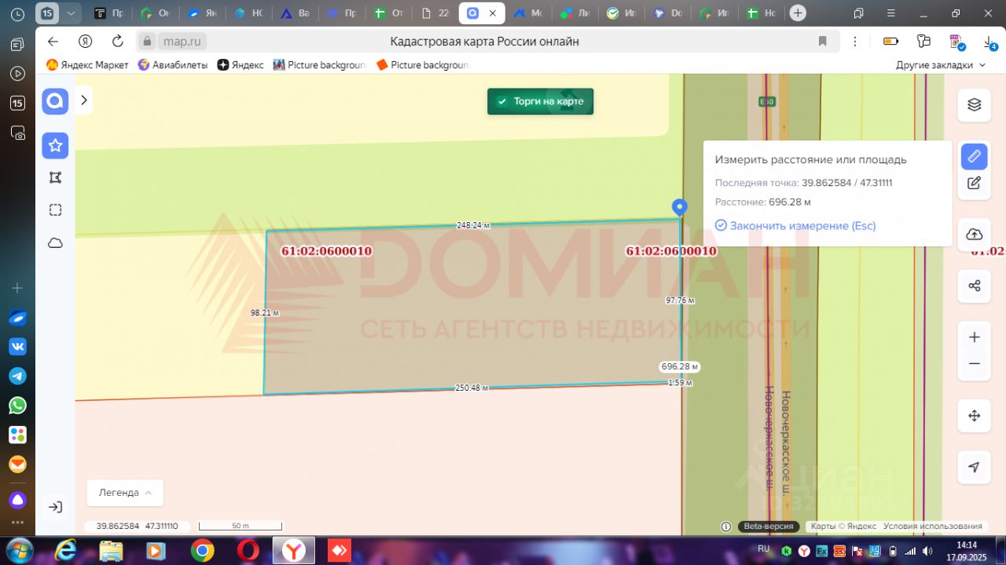The image size is (1006, 565).
Task: Expand the left sidebar with chevron
Action: click(x=84, y=100)
